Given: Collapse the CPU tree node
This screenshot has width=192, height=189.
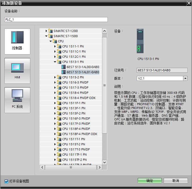Looking at the screenshot, I should 51,41.
